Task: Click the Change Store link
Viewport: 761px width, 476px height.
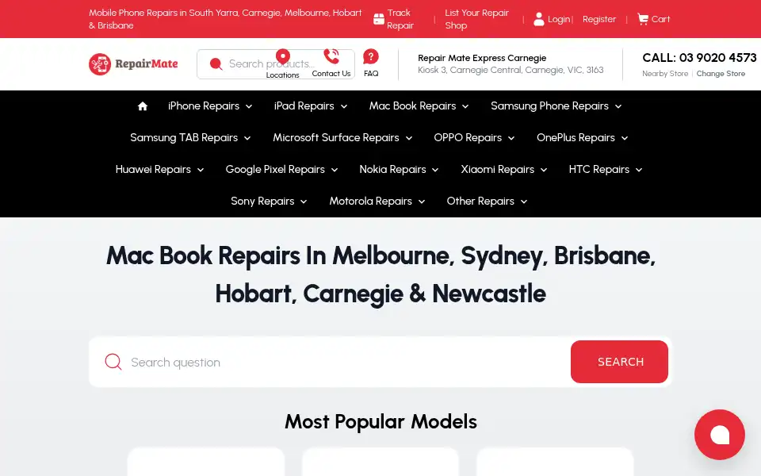Action: (721, 73)
